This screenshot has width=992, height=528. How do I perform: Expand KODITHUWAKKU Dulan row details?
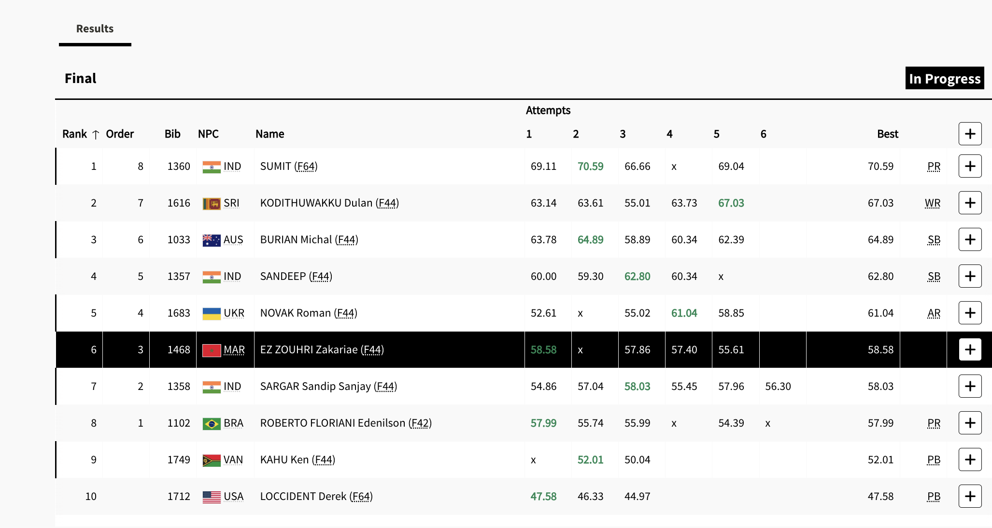coord(970,203)
